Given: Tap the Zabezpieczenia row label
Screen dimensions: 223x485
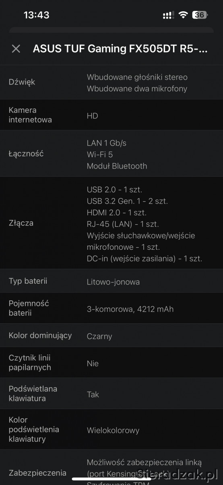Looking at the screenshot, I should coord(37,472).
